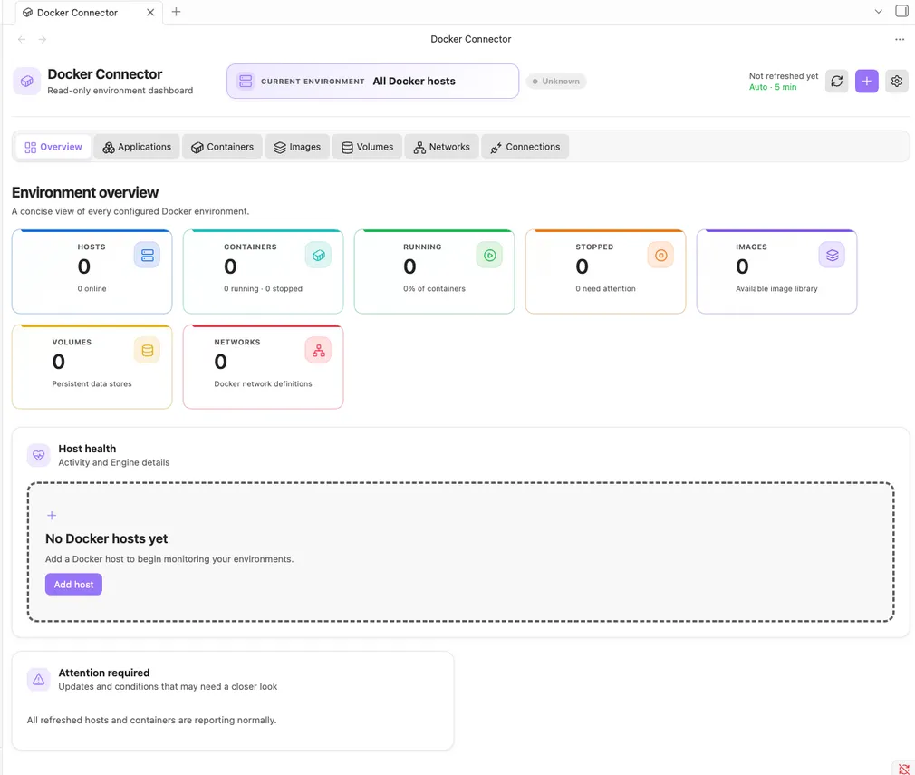Image resolution: width=915 pixels, height=775 pixels.
Task: Click the 0 online text in Hosts card
Action: point(91,288)
